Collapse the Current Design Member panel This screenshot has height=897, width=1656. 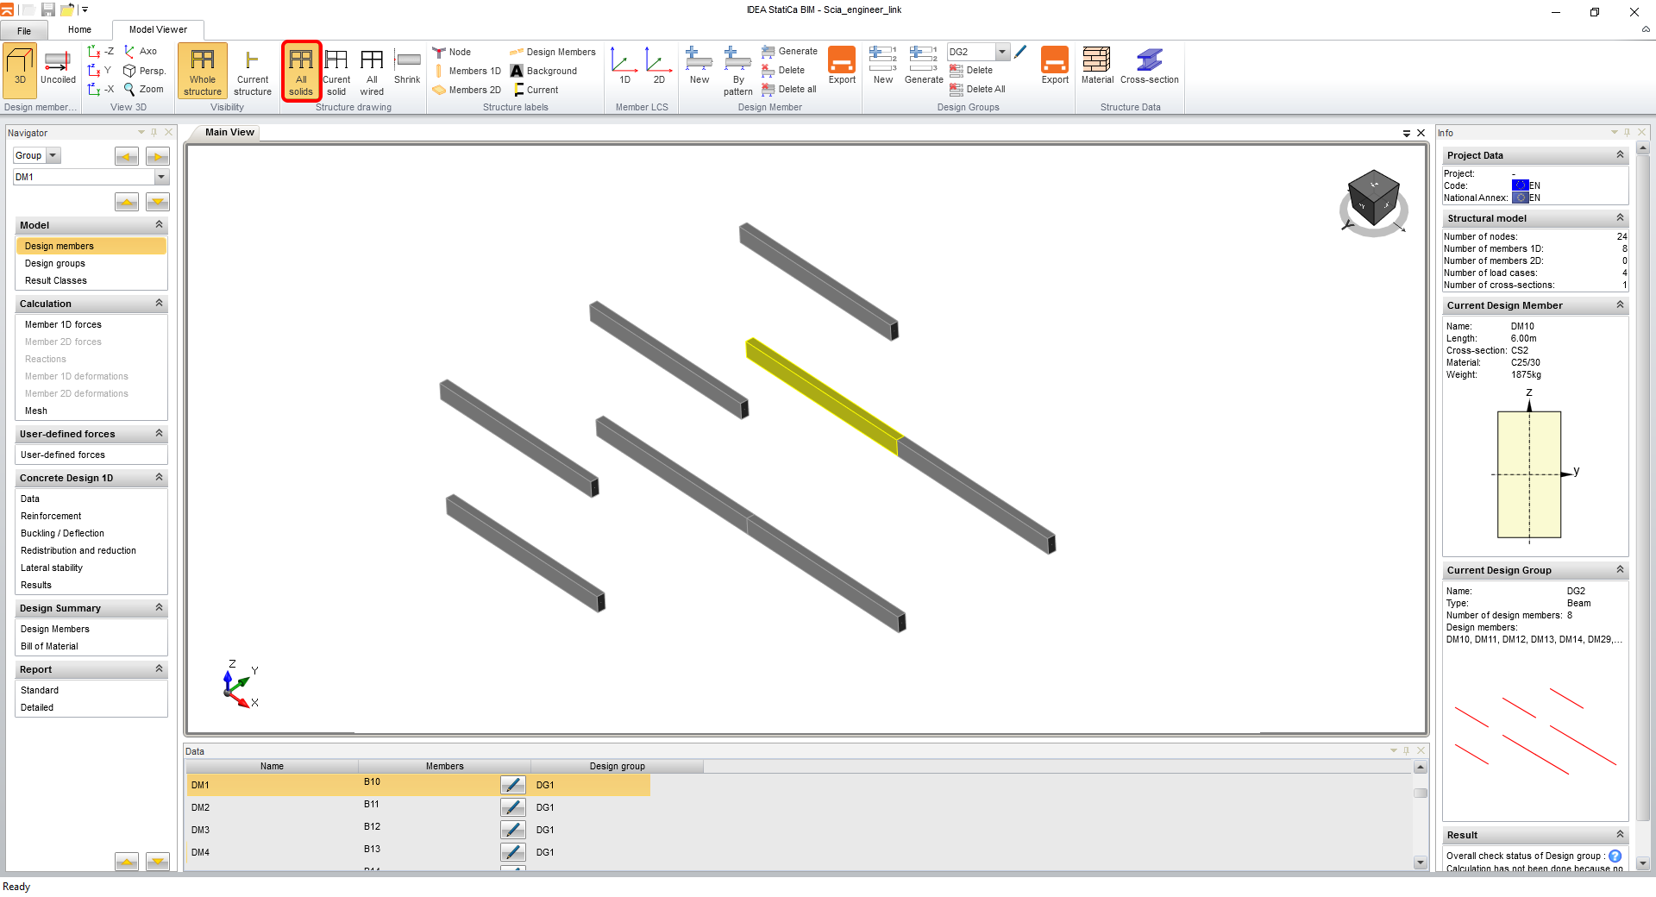click(1620, 304)
